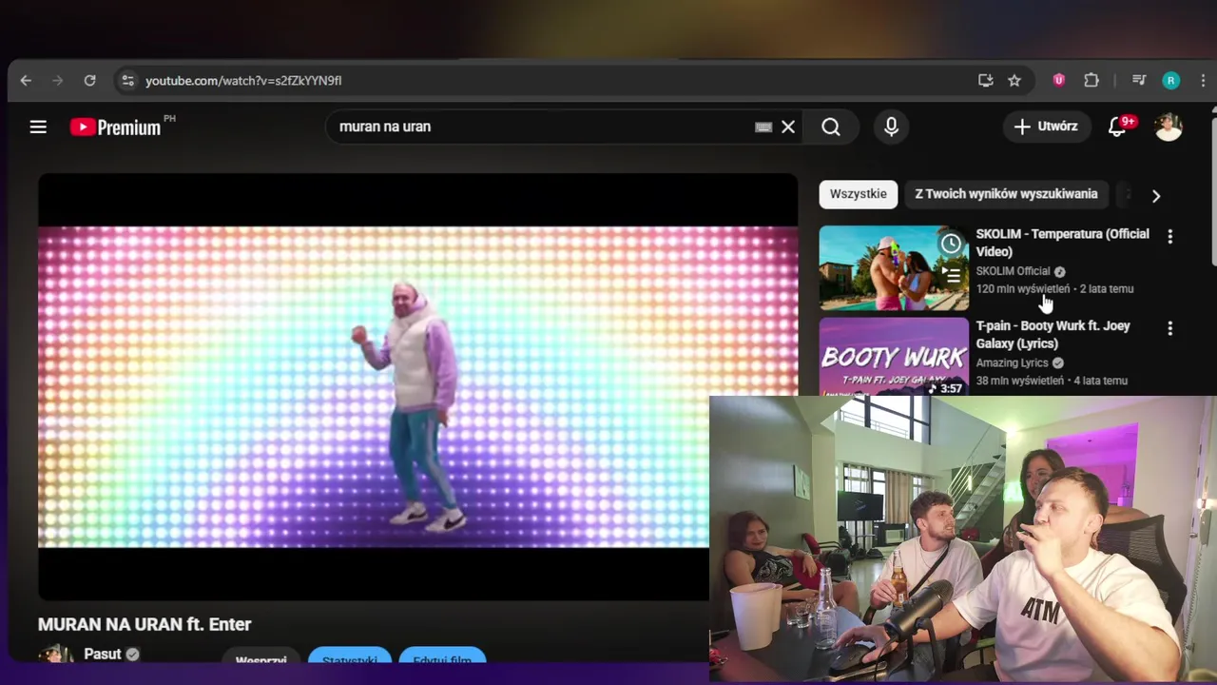Open the pink shield extension icon
The height and width of the screenshot is (685, 1217).
click(1058, 81)
